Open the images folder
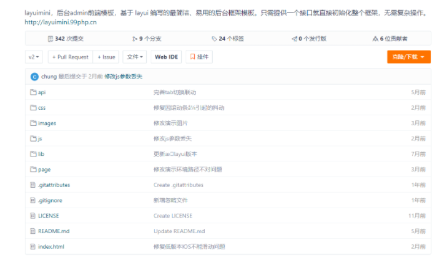The height and width of the screenshot is (265, 447). tap(47, 123)
